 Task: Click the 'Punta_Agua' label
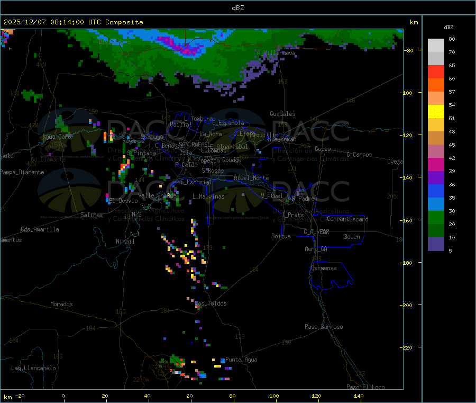pos(241,360)
